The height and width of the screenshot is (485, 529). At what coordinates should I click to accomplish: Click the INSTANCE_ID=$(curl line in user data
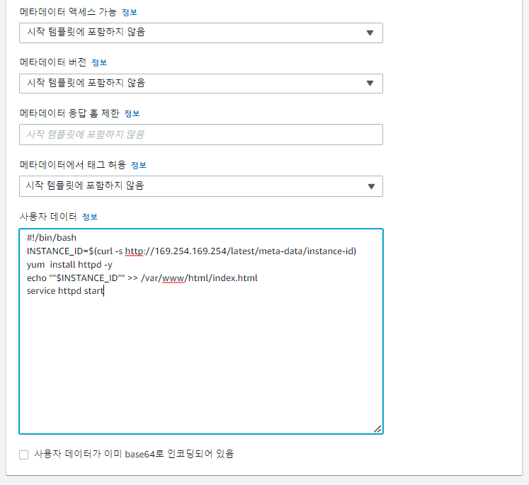click(191, 251)
